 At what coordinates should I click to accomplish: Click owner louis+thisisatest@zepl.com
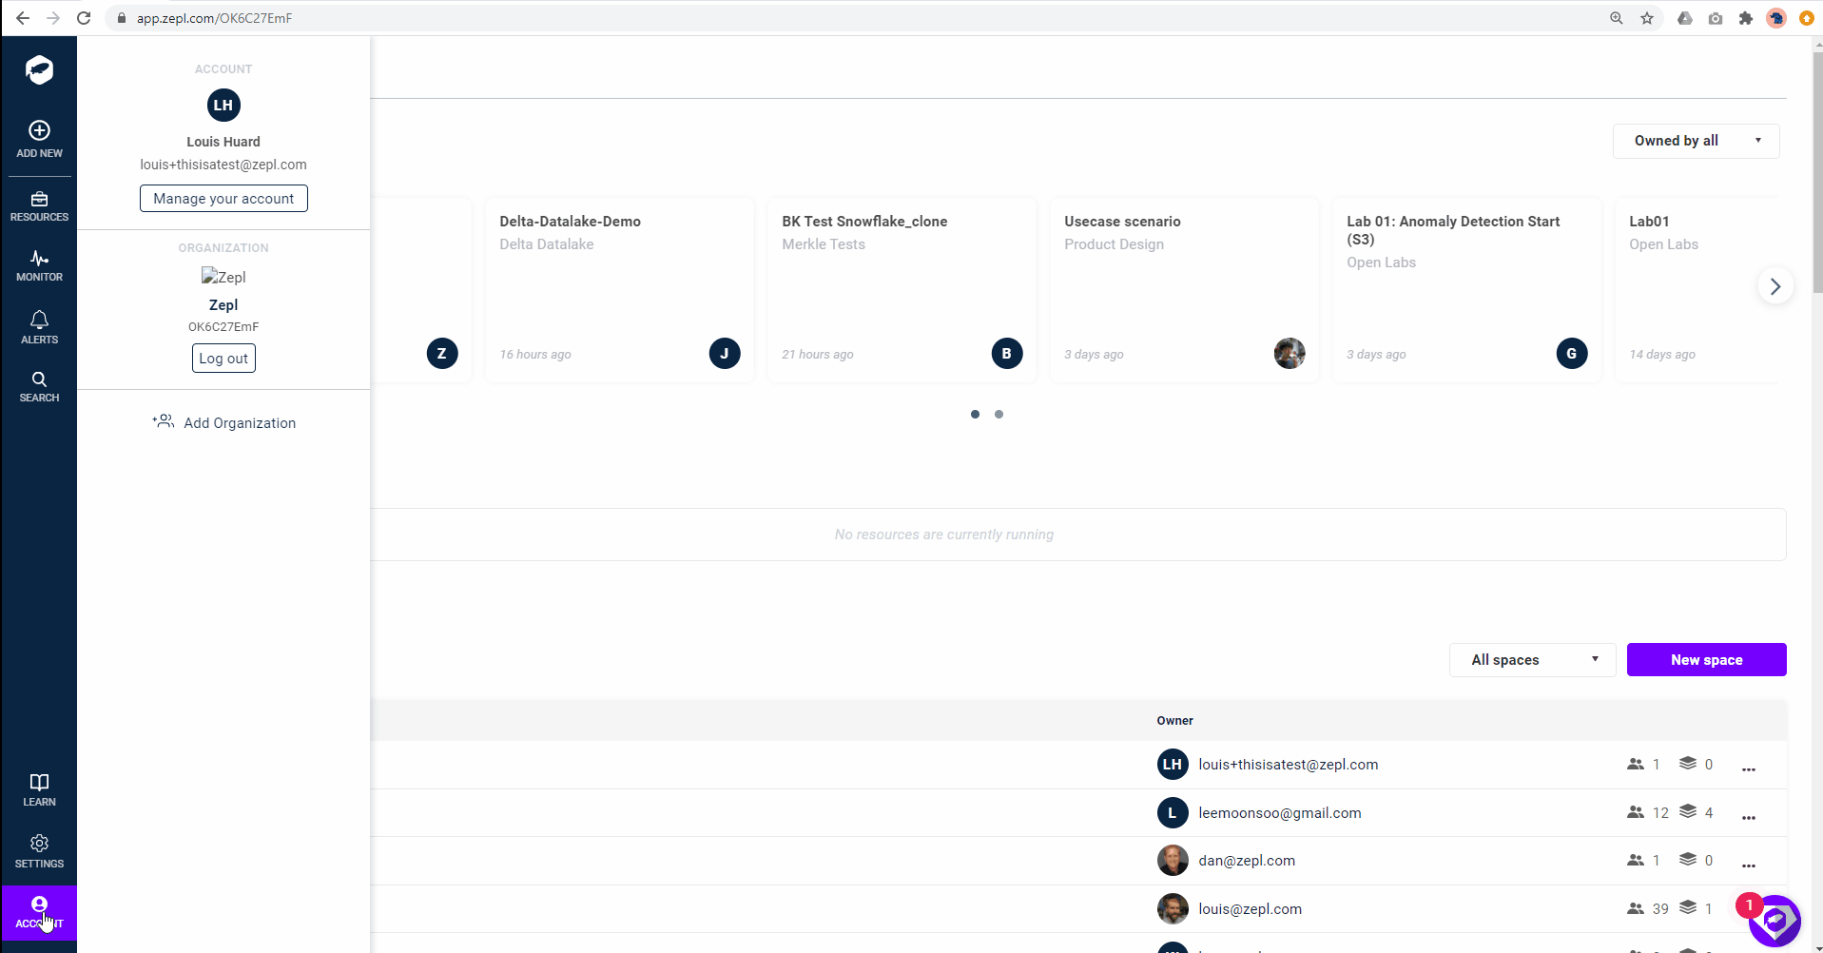click(1289, 764)
